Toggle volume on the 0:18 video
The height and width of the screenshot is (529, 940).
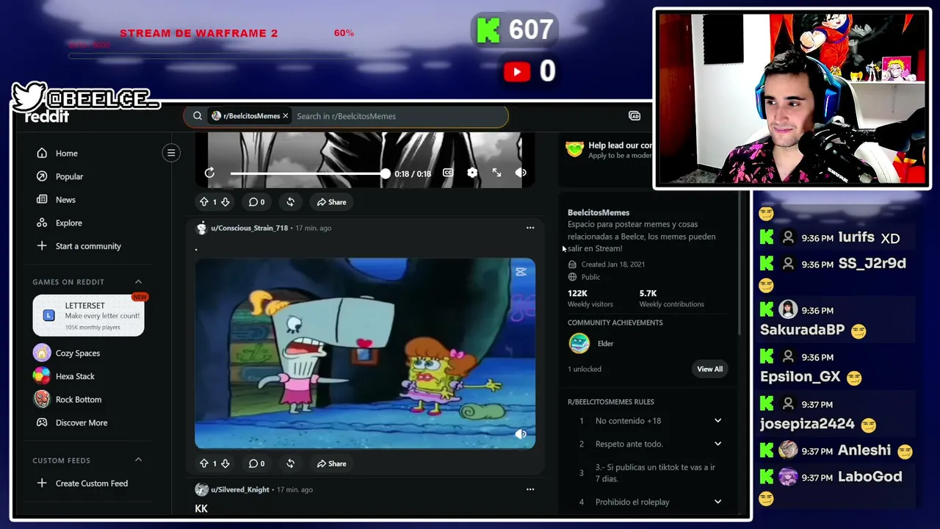point(521,173)
